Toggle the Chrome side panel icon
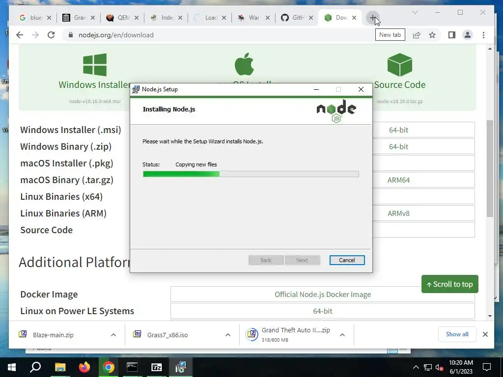This screenshot has height=377, width=503. coord(452,35)
